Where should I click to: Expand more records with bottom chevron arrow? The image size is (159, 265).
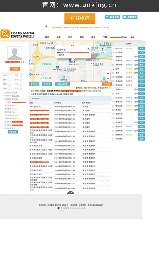pos(71,193)
